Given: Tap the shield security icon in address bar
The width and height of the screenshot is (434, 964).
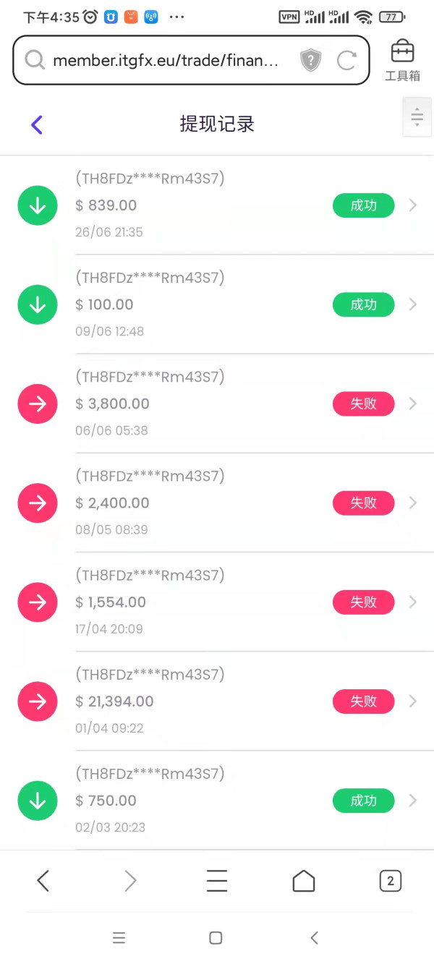Looking at the screenshot, I should click(x=310, y=61).
